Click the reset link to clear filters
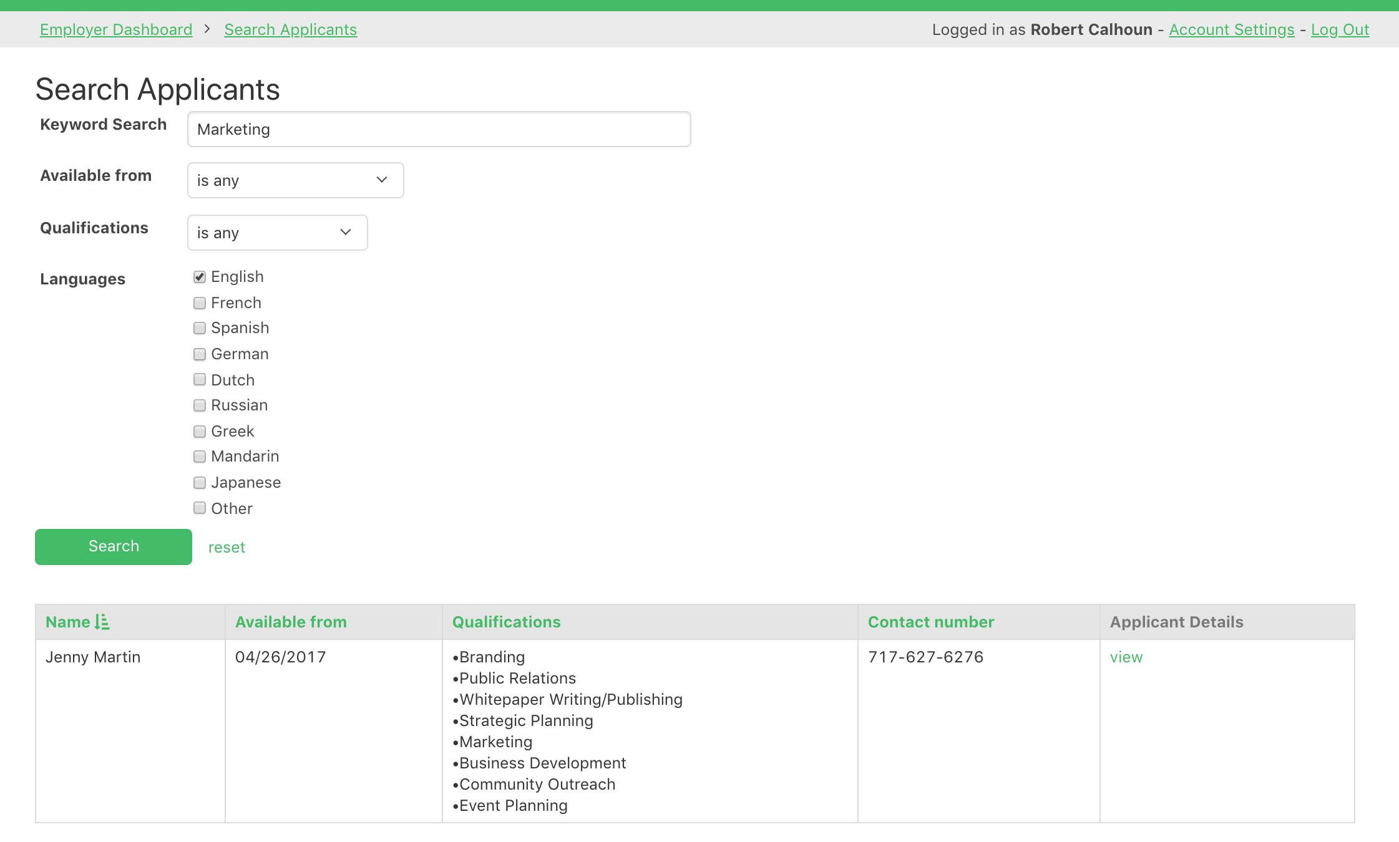This screenshot has width=1399, height=842. (x=227, y=547)
